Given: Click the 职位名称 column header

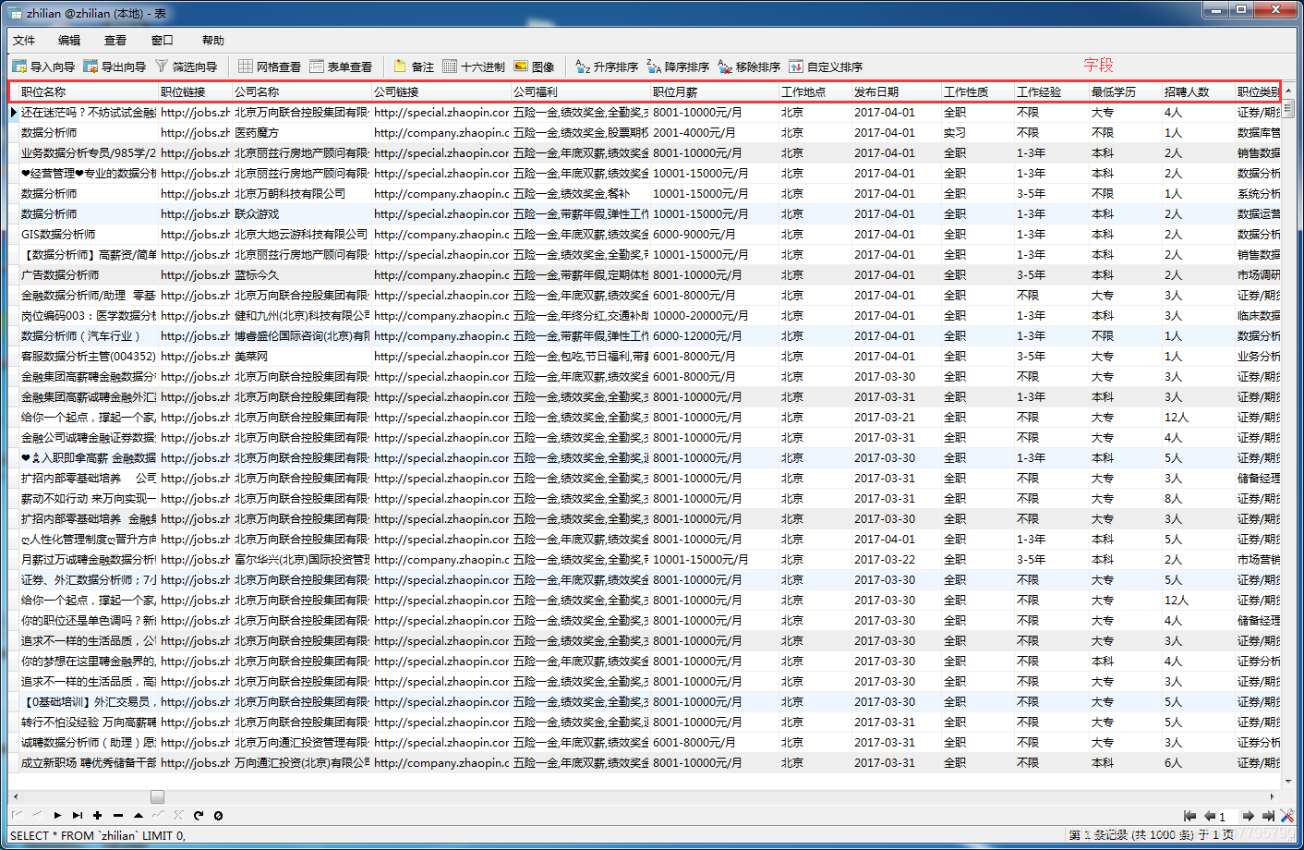Looking at the screenshot, I should (x=89, y=91).
